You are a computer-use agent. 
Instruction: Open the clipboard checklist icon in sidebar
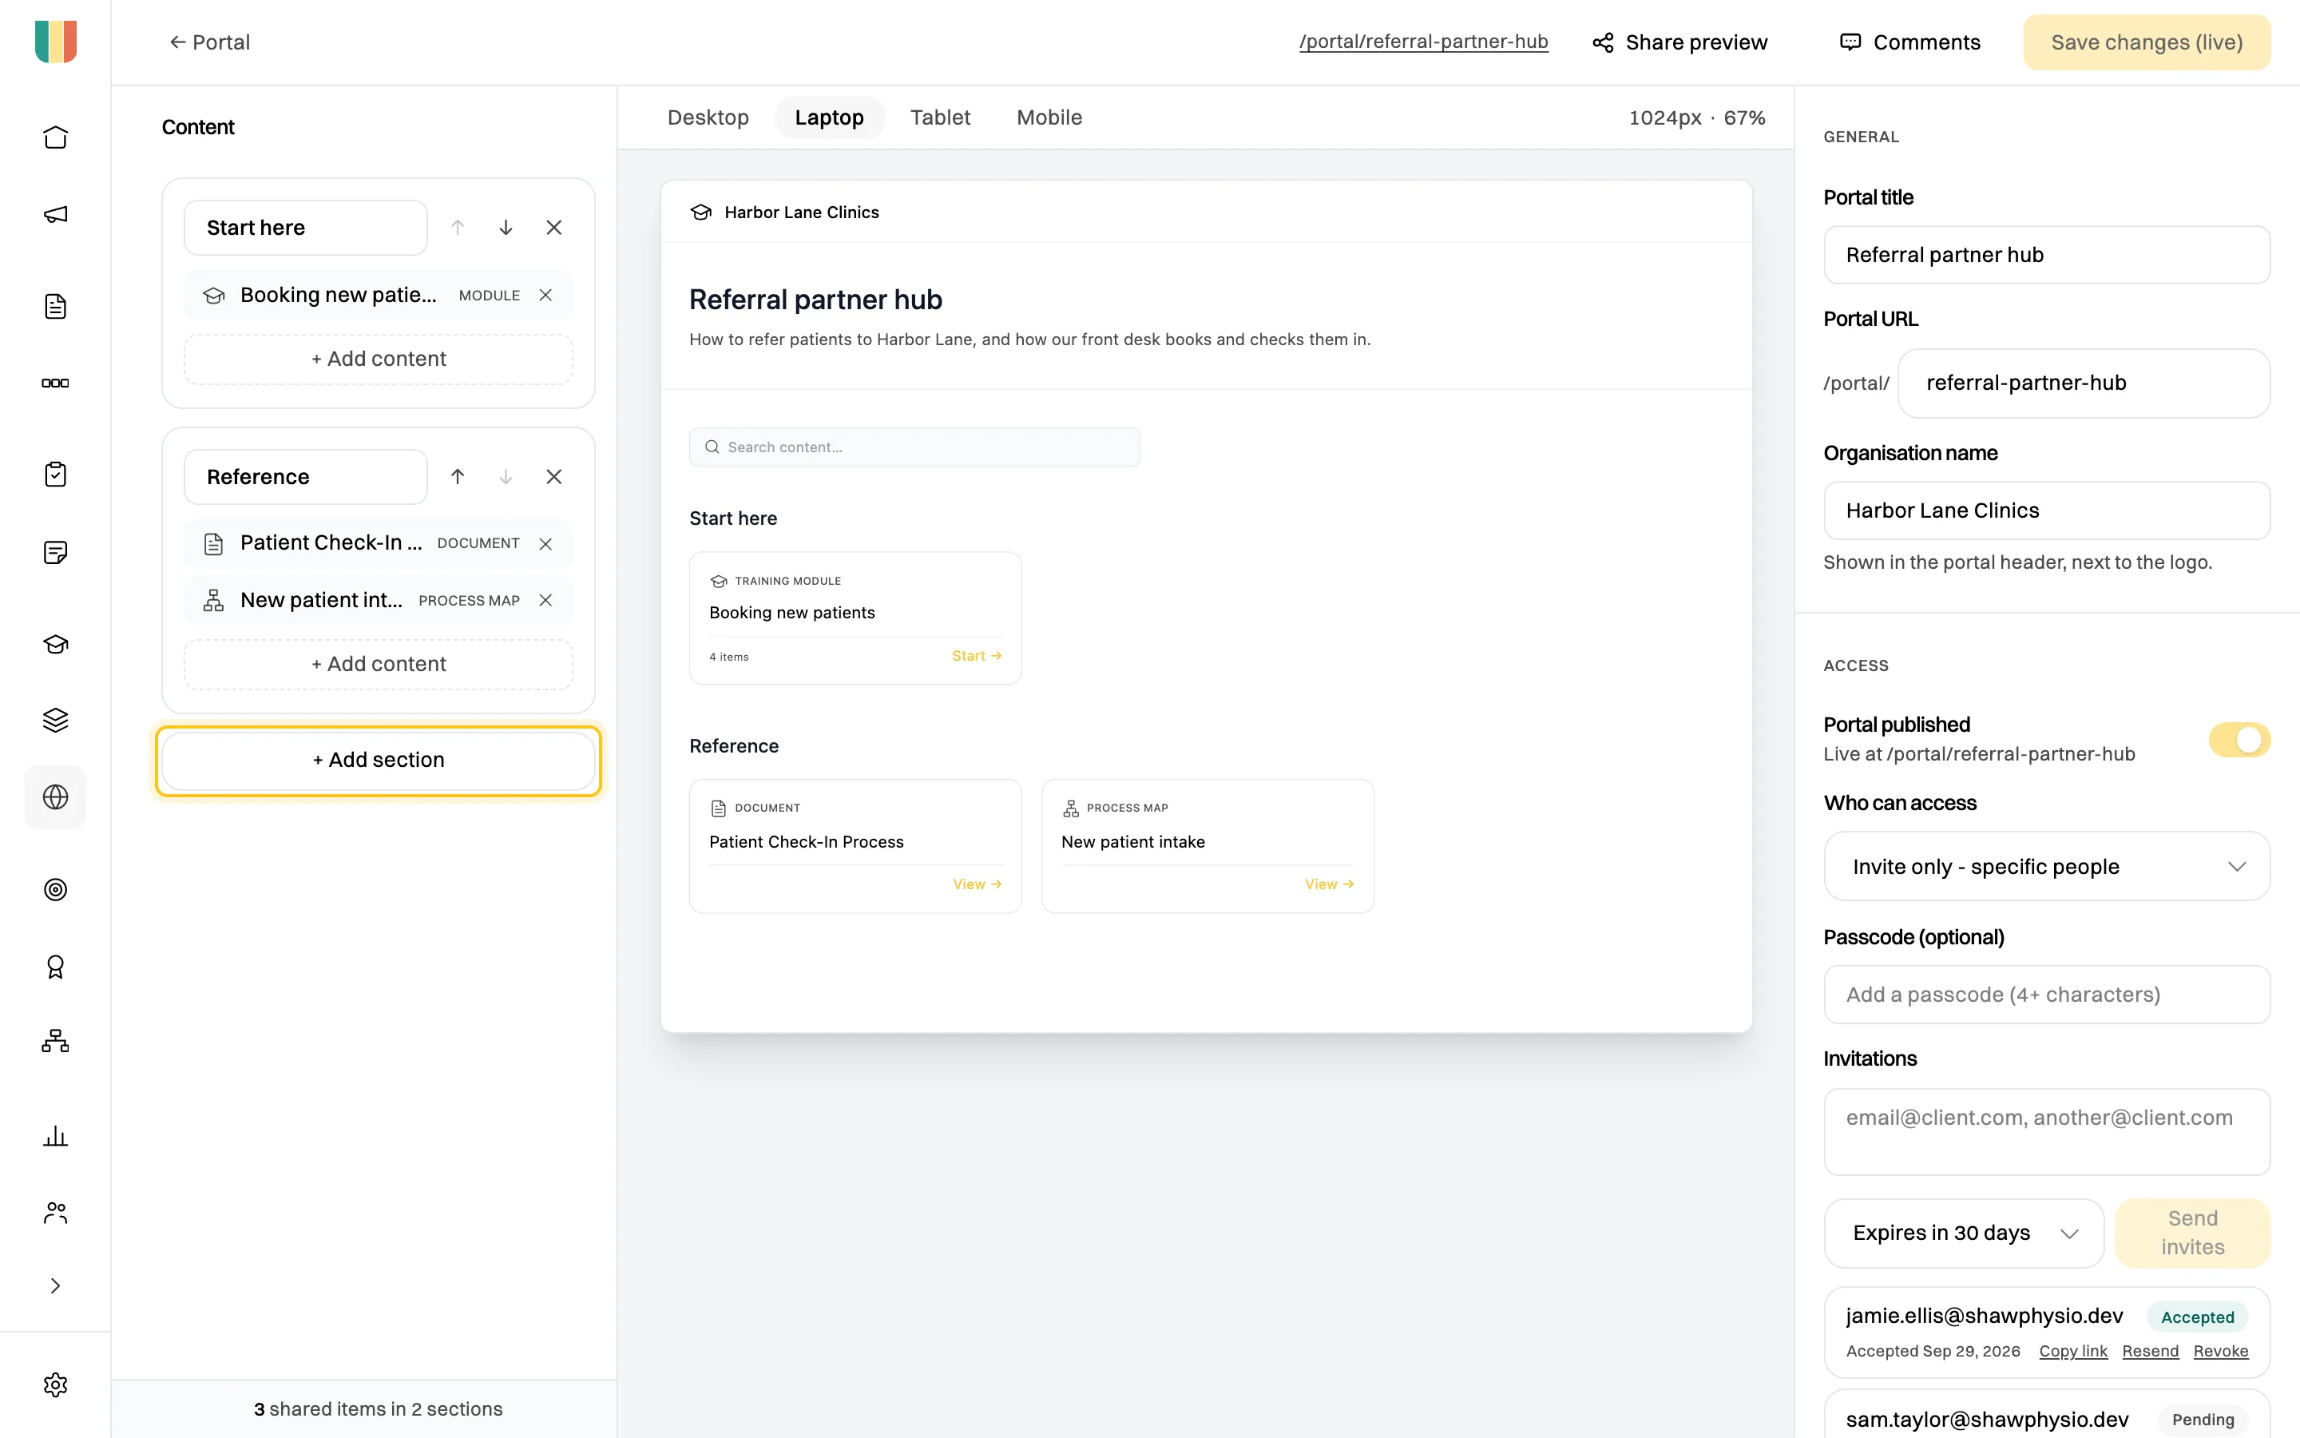pos(55,475)
